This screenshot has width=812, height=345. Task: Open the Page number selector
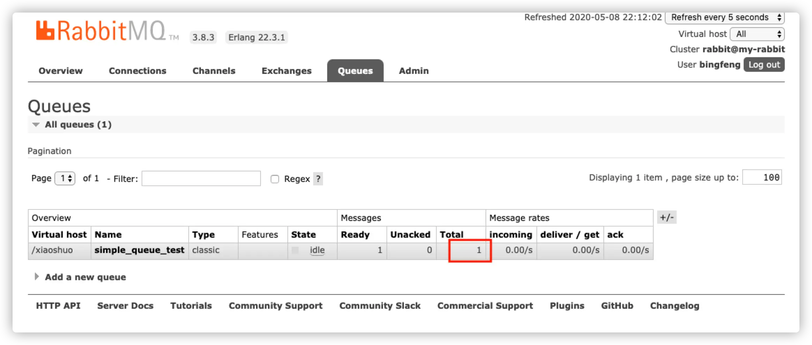click(x=65, y=178)
